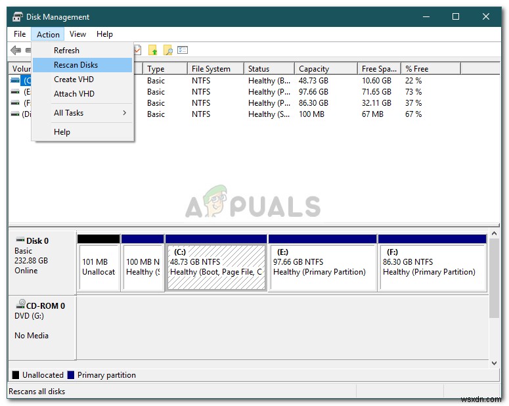Sort by the % Free column header
This screenshot has height=406, width=509.
tap(431, 69)
